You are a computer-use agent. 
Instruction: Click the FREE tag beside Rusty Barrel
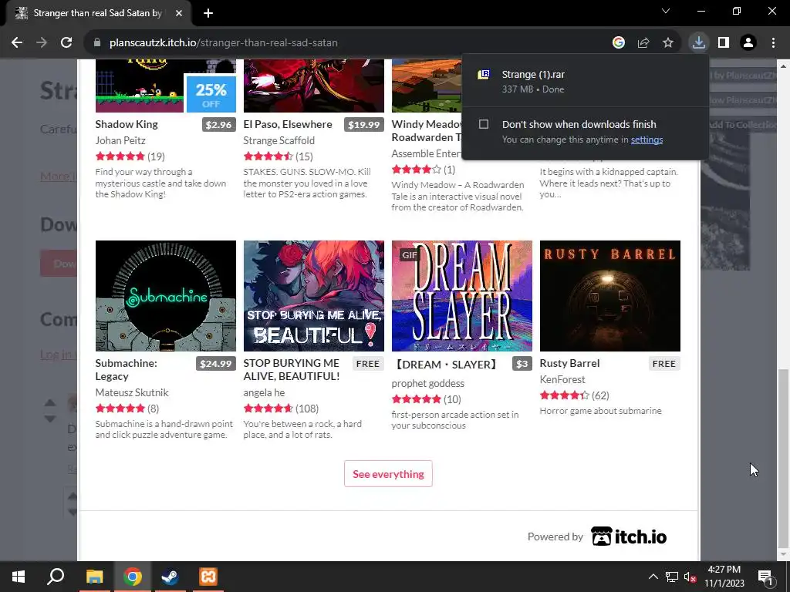[664, 364]
